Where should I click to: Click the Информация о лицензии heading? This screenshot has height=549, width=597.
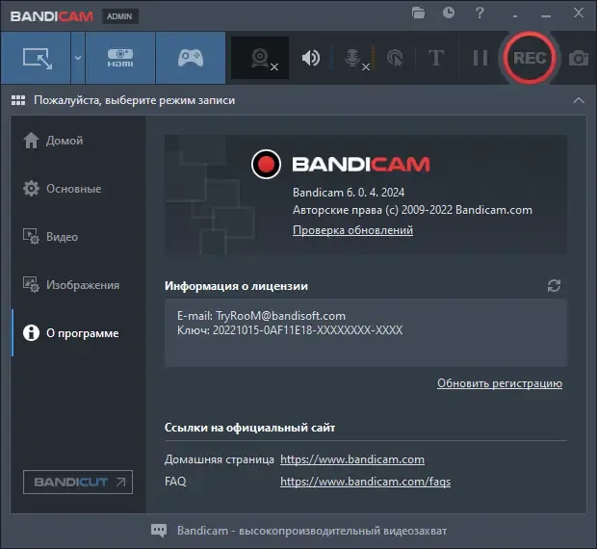point(236,286)
